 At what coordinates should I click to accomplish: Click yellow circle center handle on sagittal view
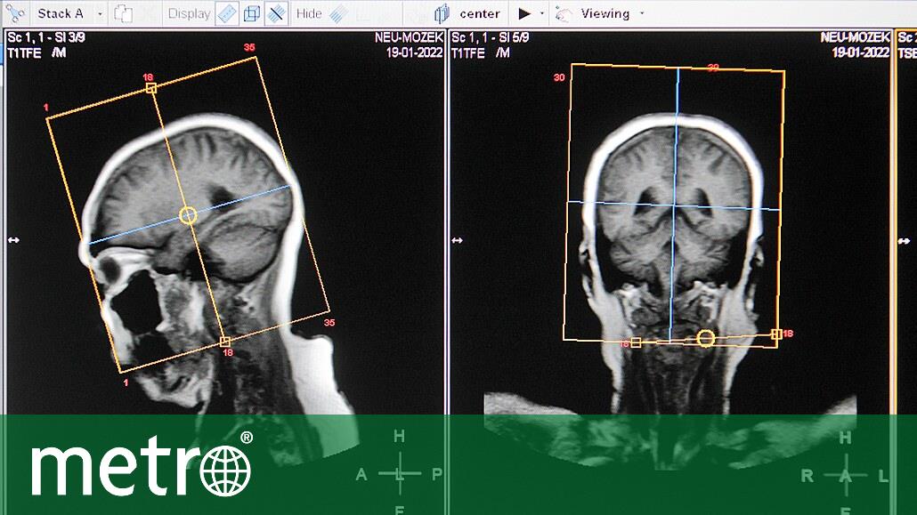pos(188,214)
